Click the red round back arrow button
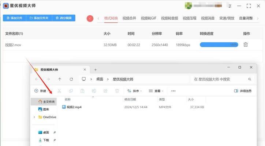Viewport: 265px width, 146px height. (90, 19)
